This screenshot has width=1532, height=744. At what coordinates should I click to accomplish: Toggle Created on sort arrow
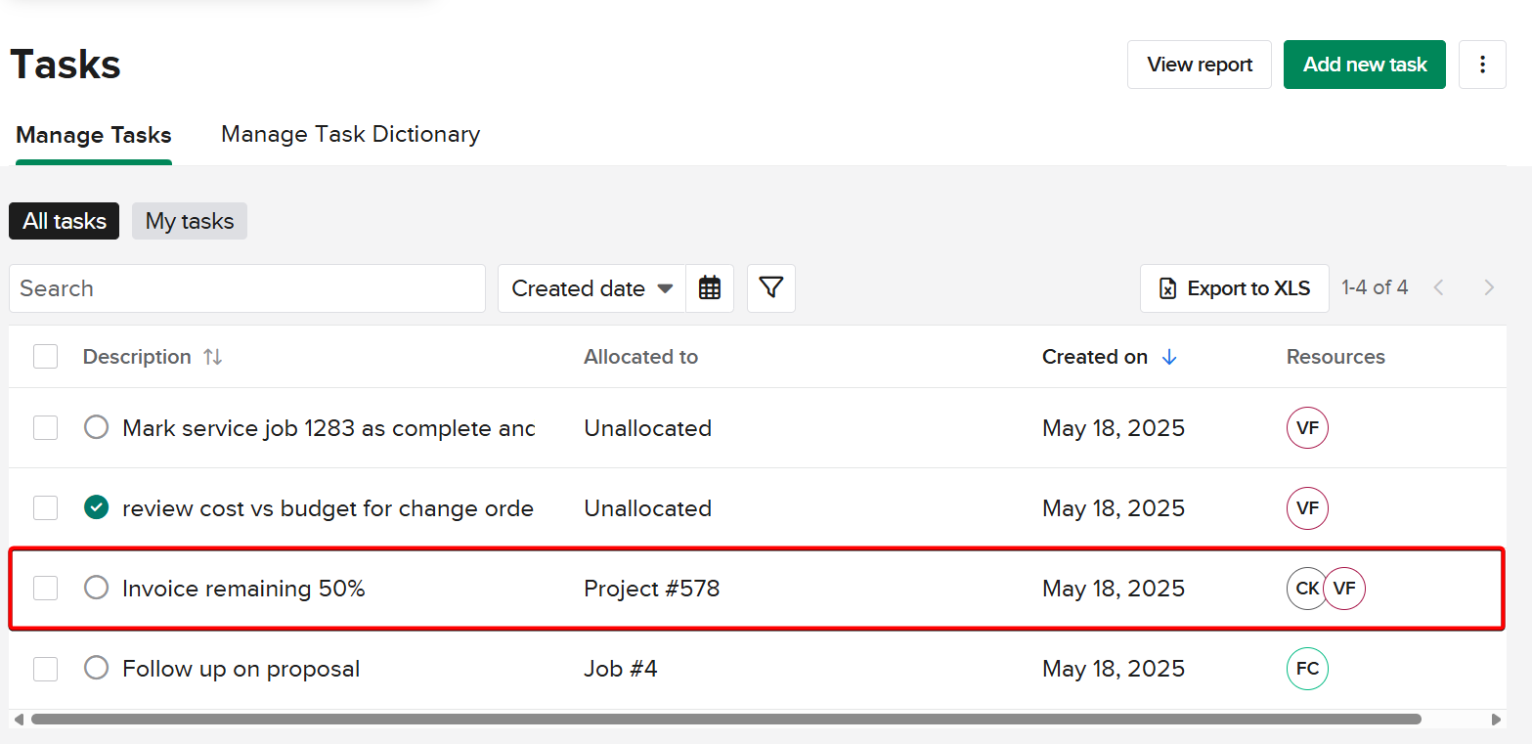[1169, 357]
